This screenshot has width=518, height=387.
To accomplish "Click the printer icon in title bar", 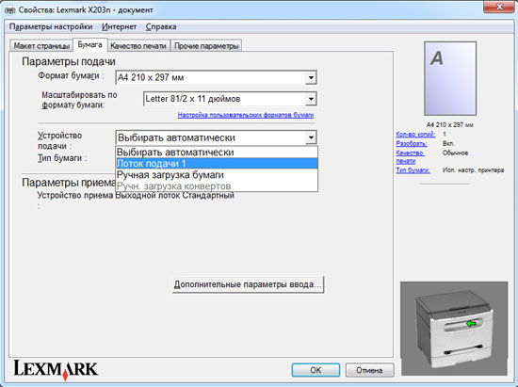I will (10, 10).
